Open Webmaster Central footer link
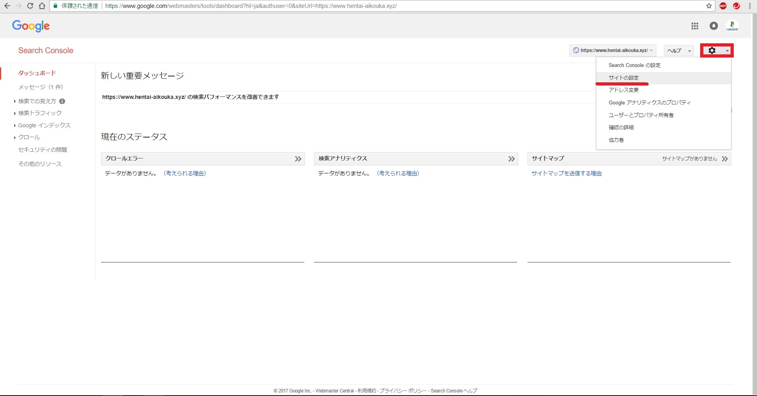Image resolution: width=757 pixels, height=396 pixels. 335,391
